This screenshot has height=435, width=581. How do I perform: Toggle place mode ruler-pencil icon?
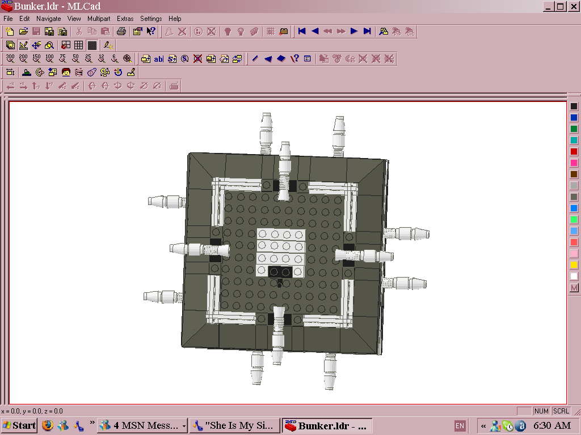(23, 45)
